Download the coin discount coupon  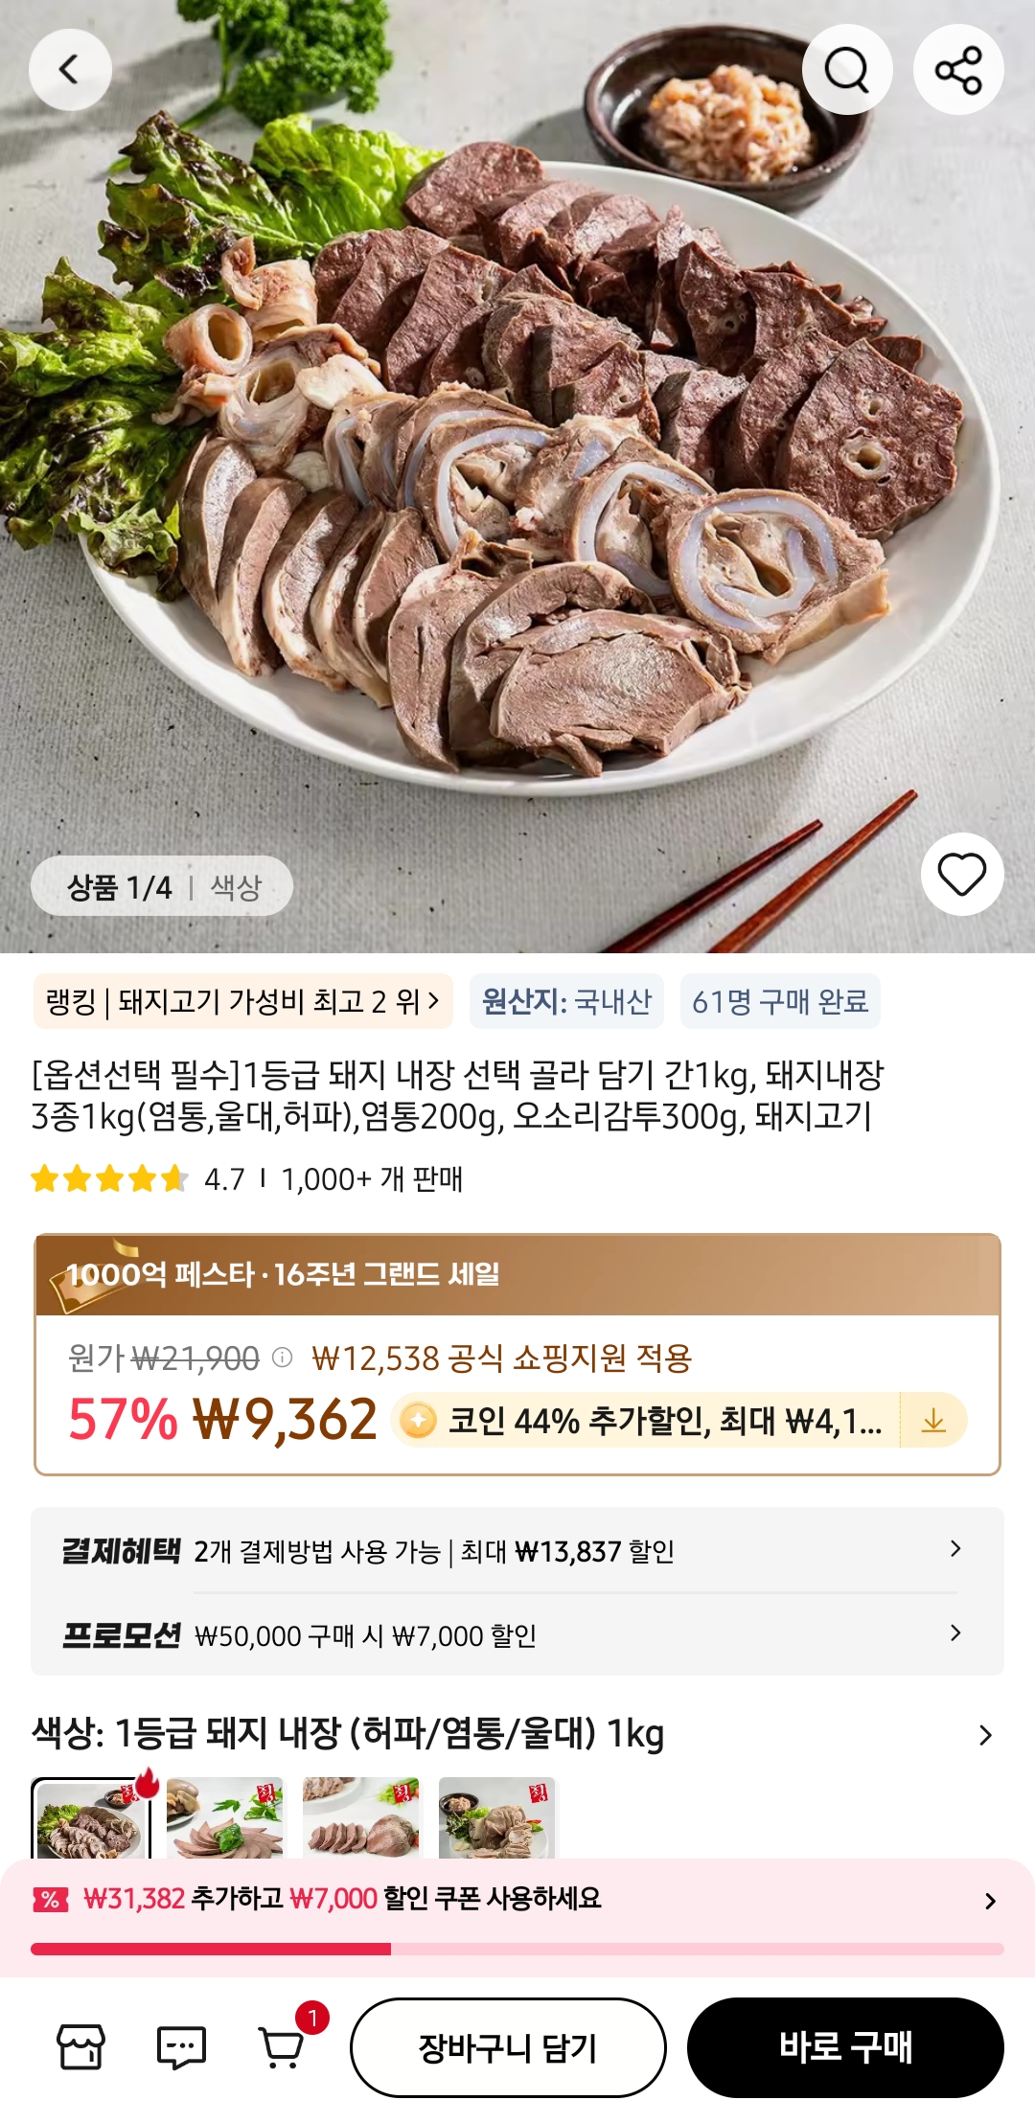933,1420
